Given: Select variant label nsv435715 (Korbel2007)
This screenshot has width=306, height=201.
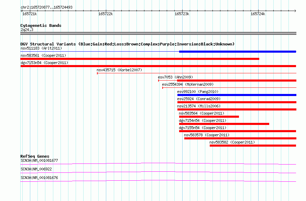Looking at the screenshot, I should point(119,70).
